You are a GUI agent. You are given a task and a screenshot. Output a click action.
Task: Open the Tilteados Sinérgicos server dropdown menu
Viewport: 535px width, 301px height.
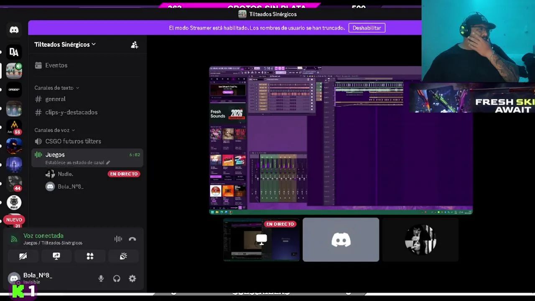tap(65, 44)
